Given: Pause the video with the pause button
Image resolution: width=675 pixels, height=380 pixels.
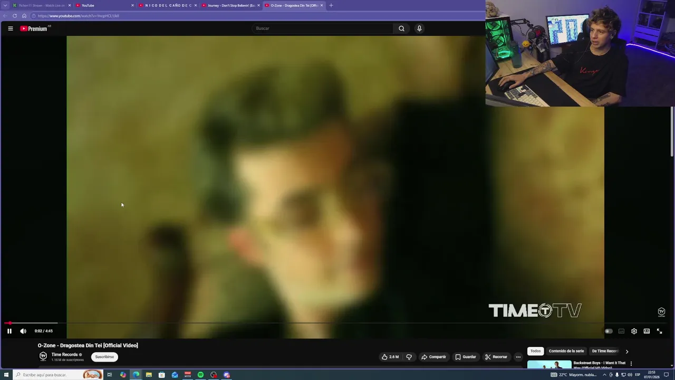Looking at the screenshot, I should click(x=9, y=331).
